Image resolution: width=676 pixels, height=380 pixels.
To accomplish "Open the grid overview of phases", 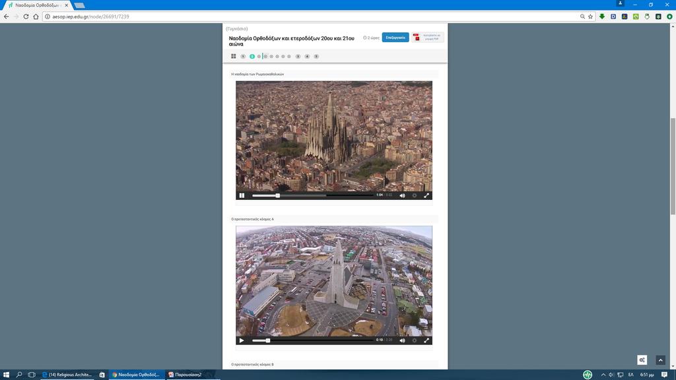I will pos(234,57).
